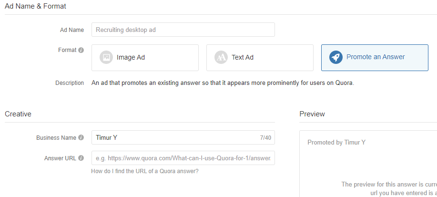
Task: Click the 'Promoted by Timur Y' preview text
Action: pyautogui.click(x=336, y=142)
